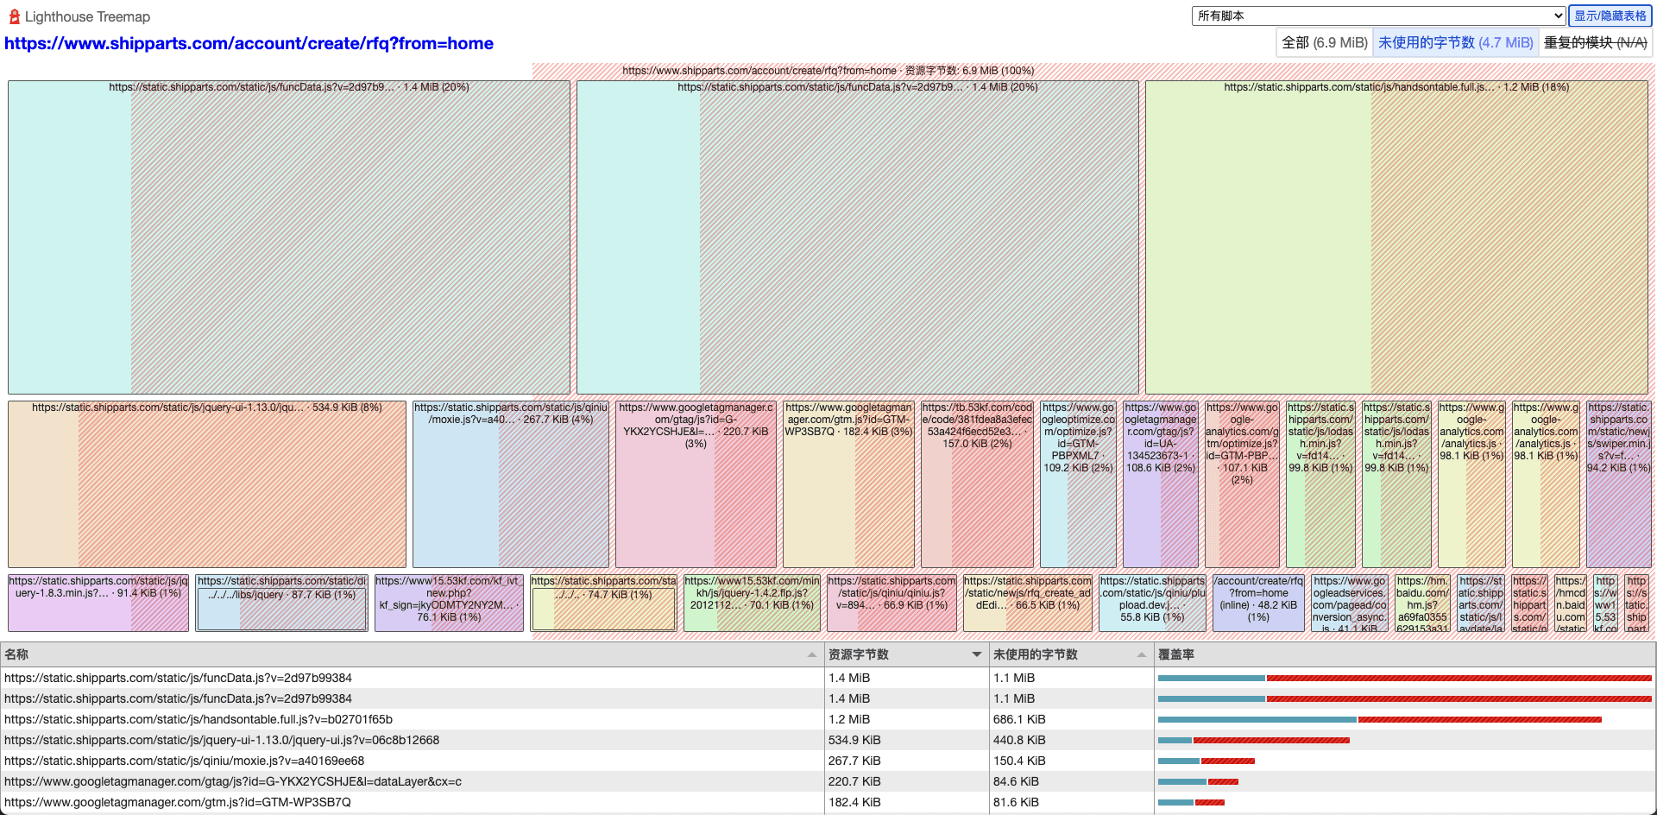Click the qiniu/moxie.js treemap cell
Screen dimensions: 1657x815
click(x=509, y=483)
